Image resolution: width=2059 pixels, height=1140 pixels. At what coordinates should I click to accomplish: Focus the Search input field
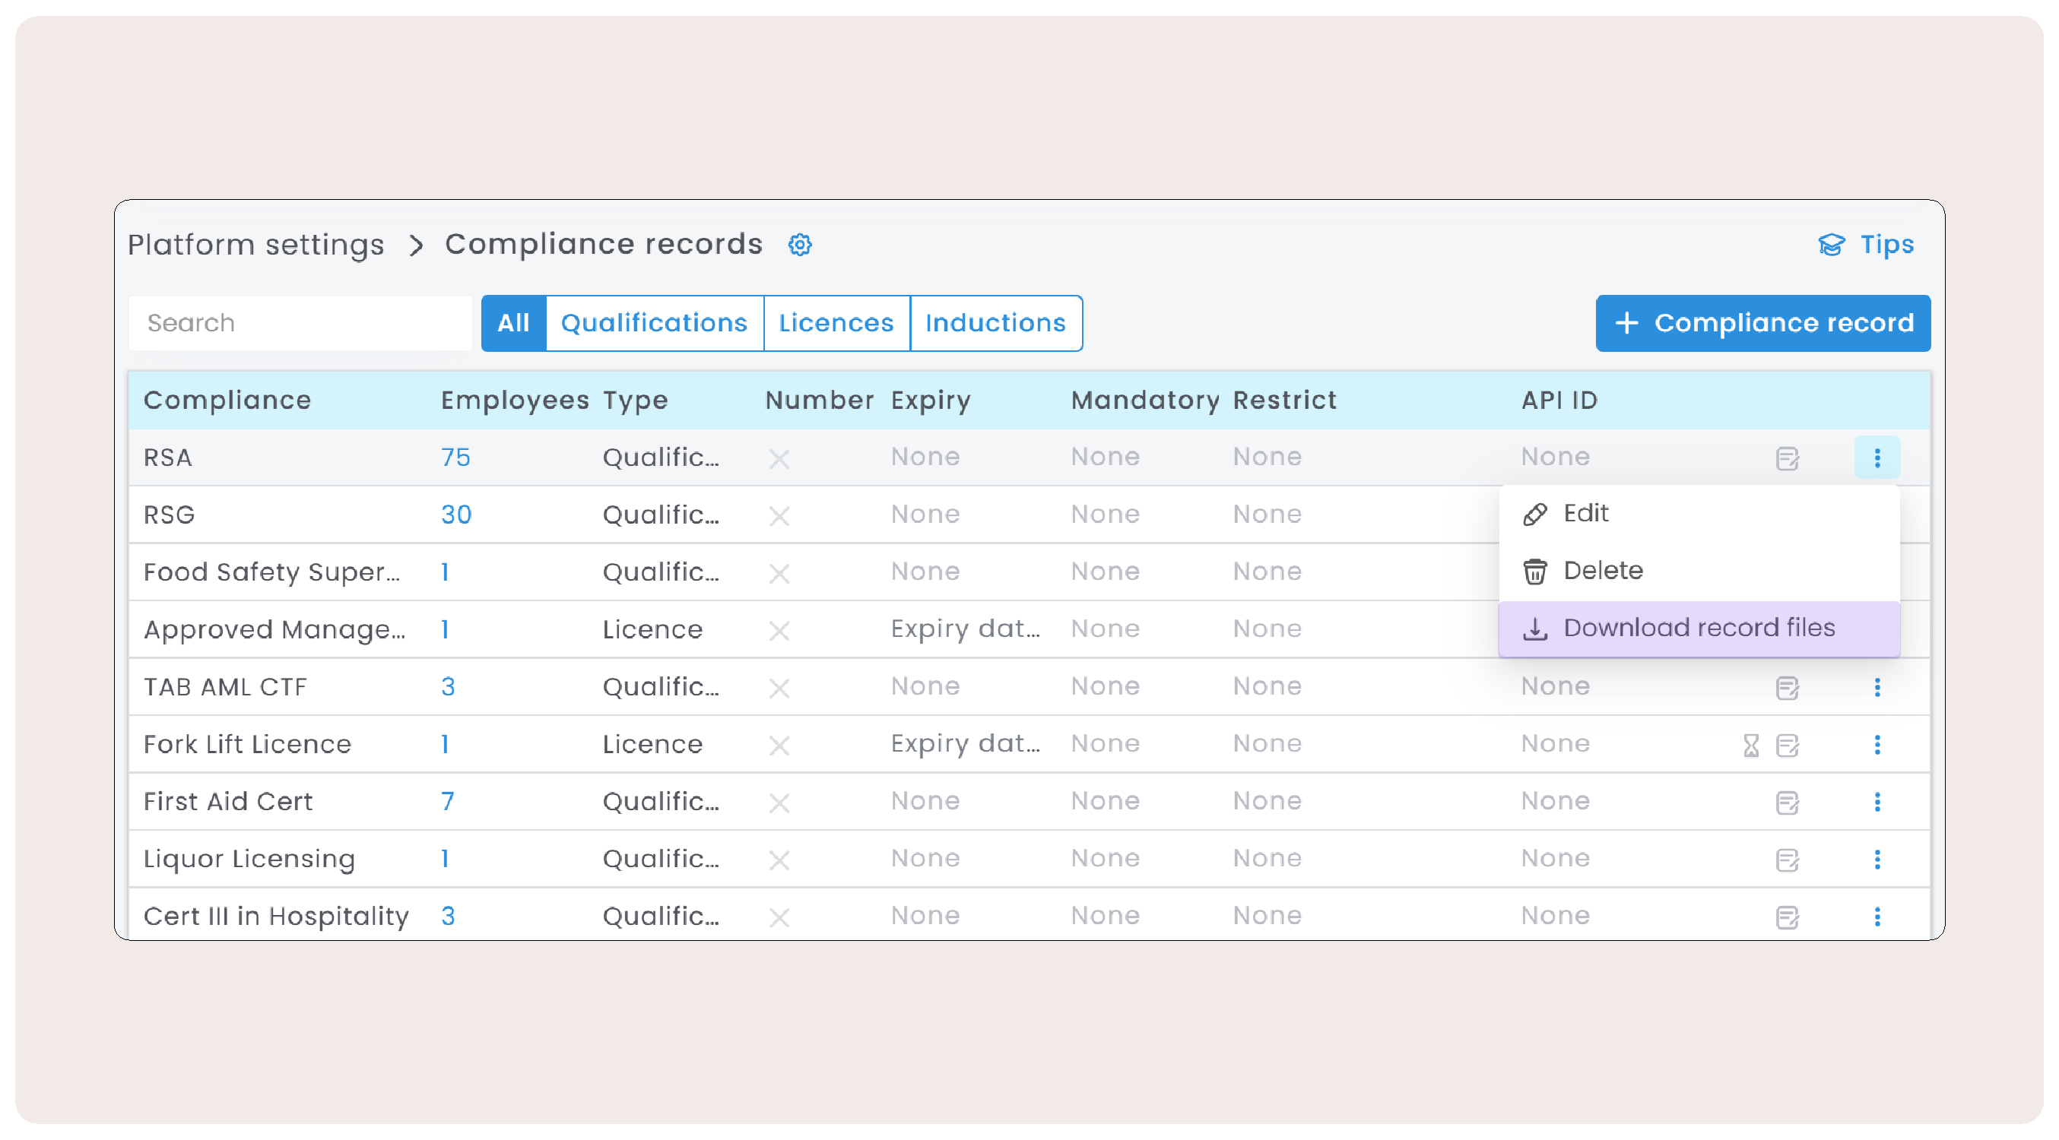(300, 323)
